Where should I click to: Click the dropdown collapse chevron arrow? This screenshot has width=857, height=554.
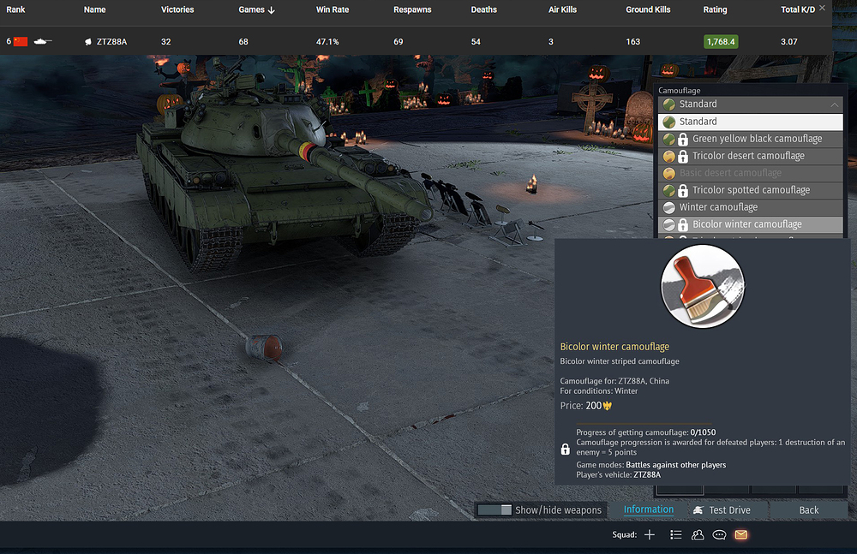tap(834, 104)
